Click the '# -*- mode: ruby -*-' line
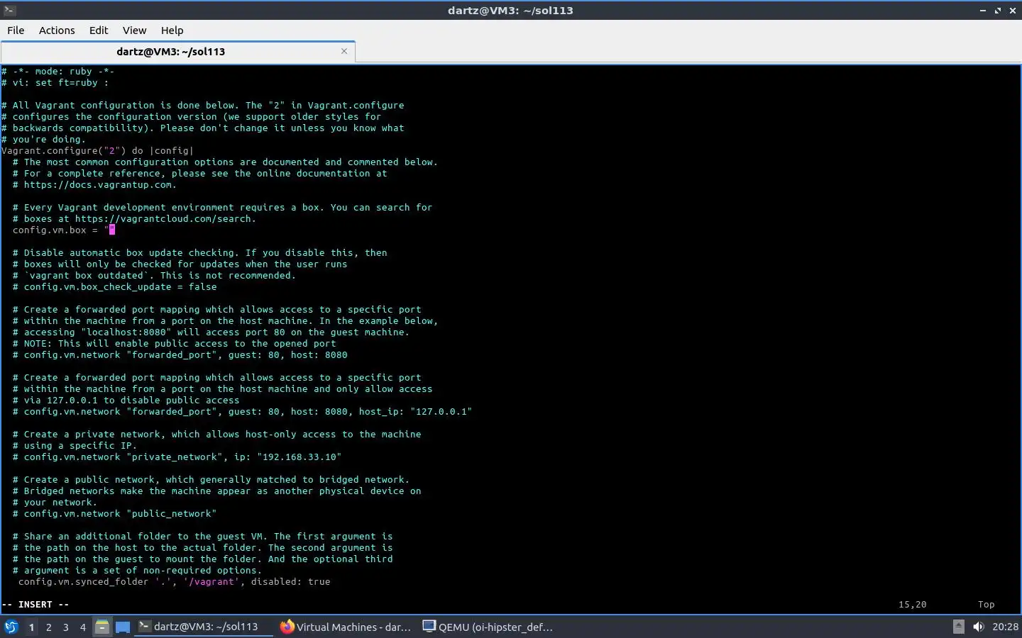The width and height of the screenshot is (1022, 638). pyautogui.click(x=58, y=71)
